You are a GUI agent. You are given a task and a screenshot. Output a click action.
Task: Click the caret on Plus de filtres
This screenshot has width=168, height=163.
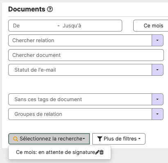point(139,139)
